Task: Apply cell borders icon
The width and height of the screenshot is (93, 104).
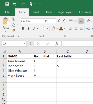Action: tap(43, 28)
